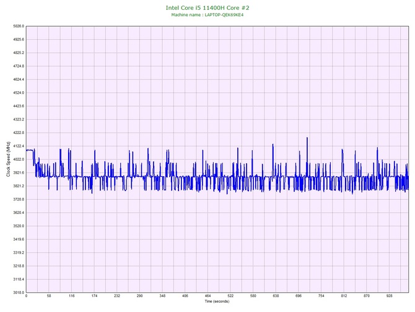The width and height of the screenshot is (415, 312).
Task: Click the 4925.6 y-axis value
Action: 19,40
